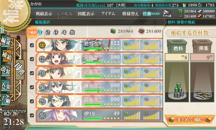The image size is (216, 130).
Task: Return to 母港 home port icon
Action: pyautogui.click(x=19, y=70)
